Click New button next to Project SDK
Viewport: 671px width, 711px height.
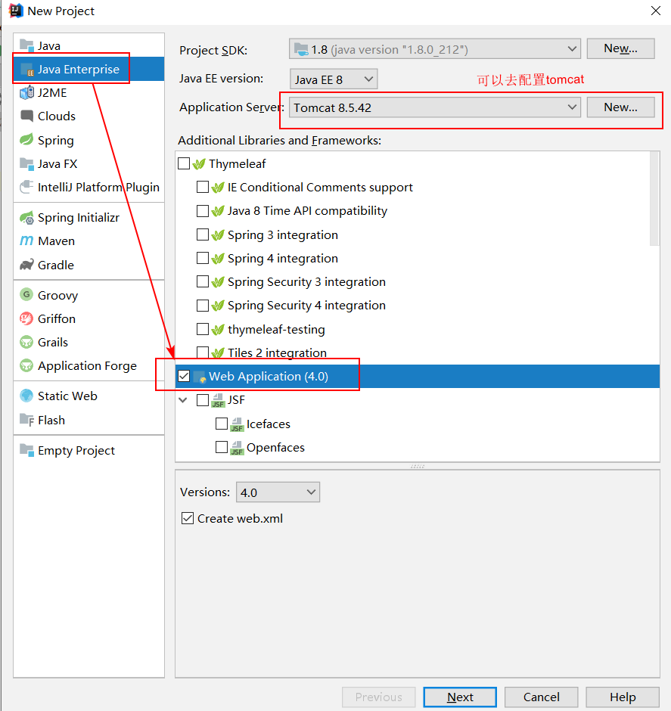tap(620, 48)
